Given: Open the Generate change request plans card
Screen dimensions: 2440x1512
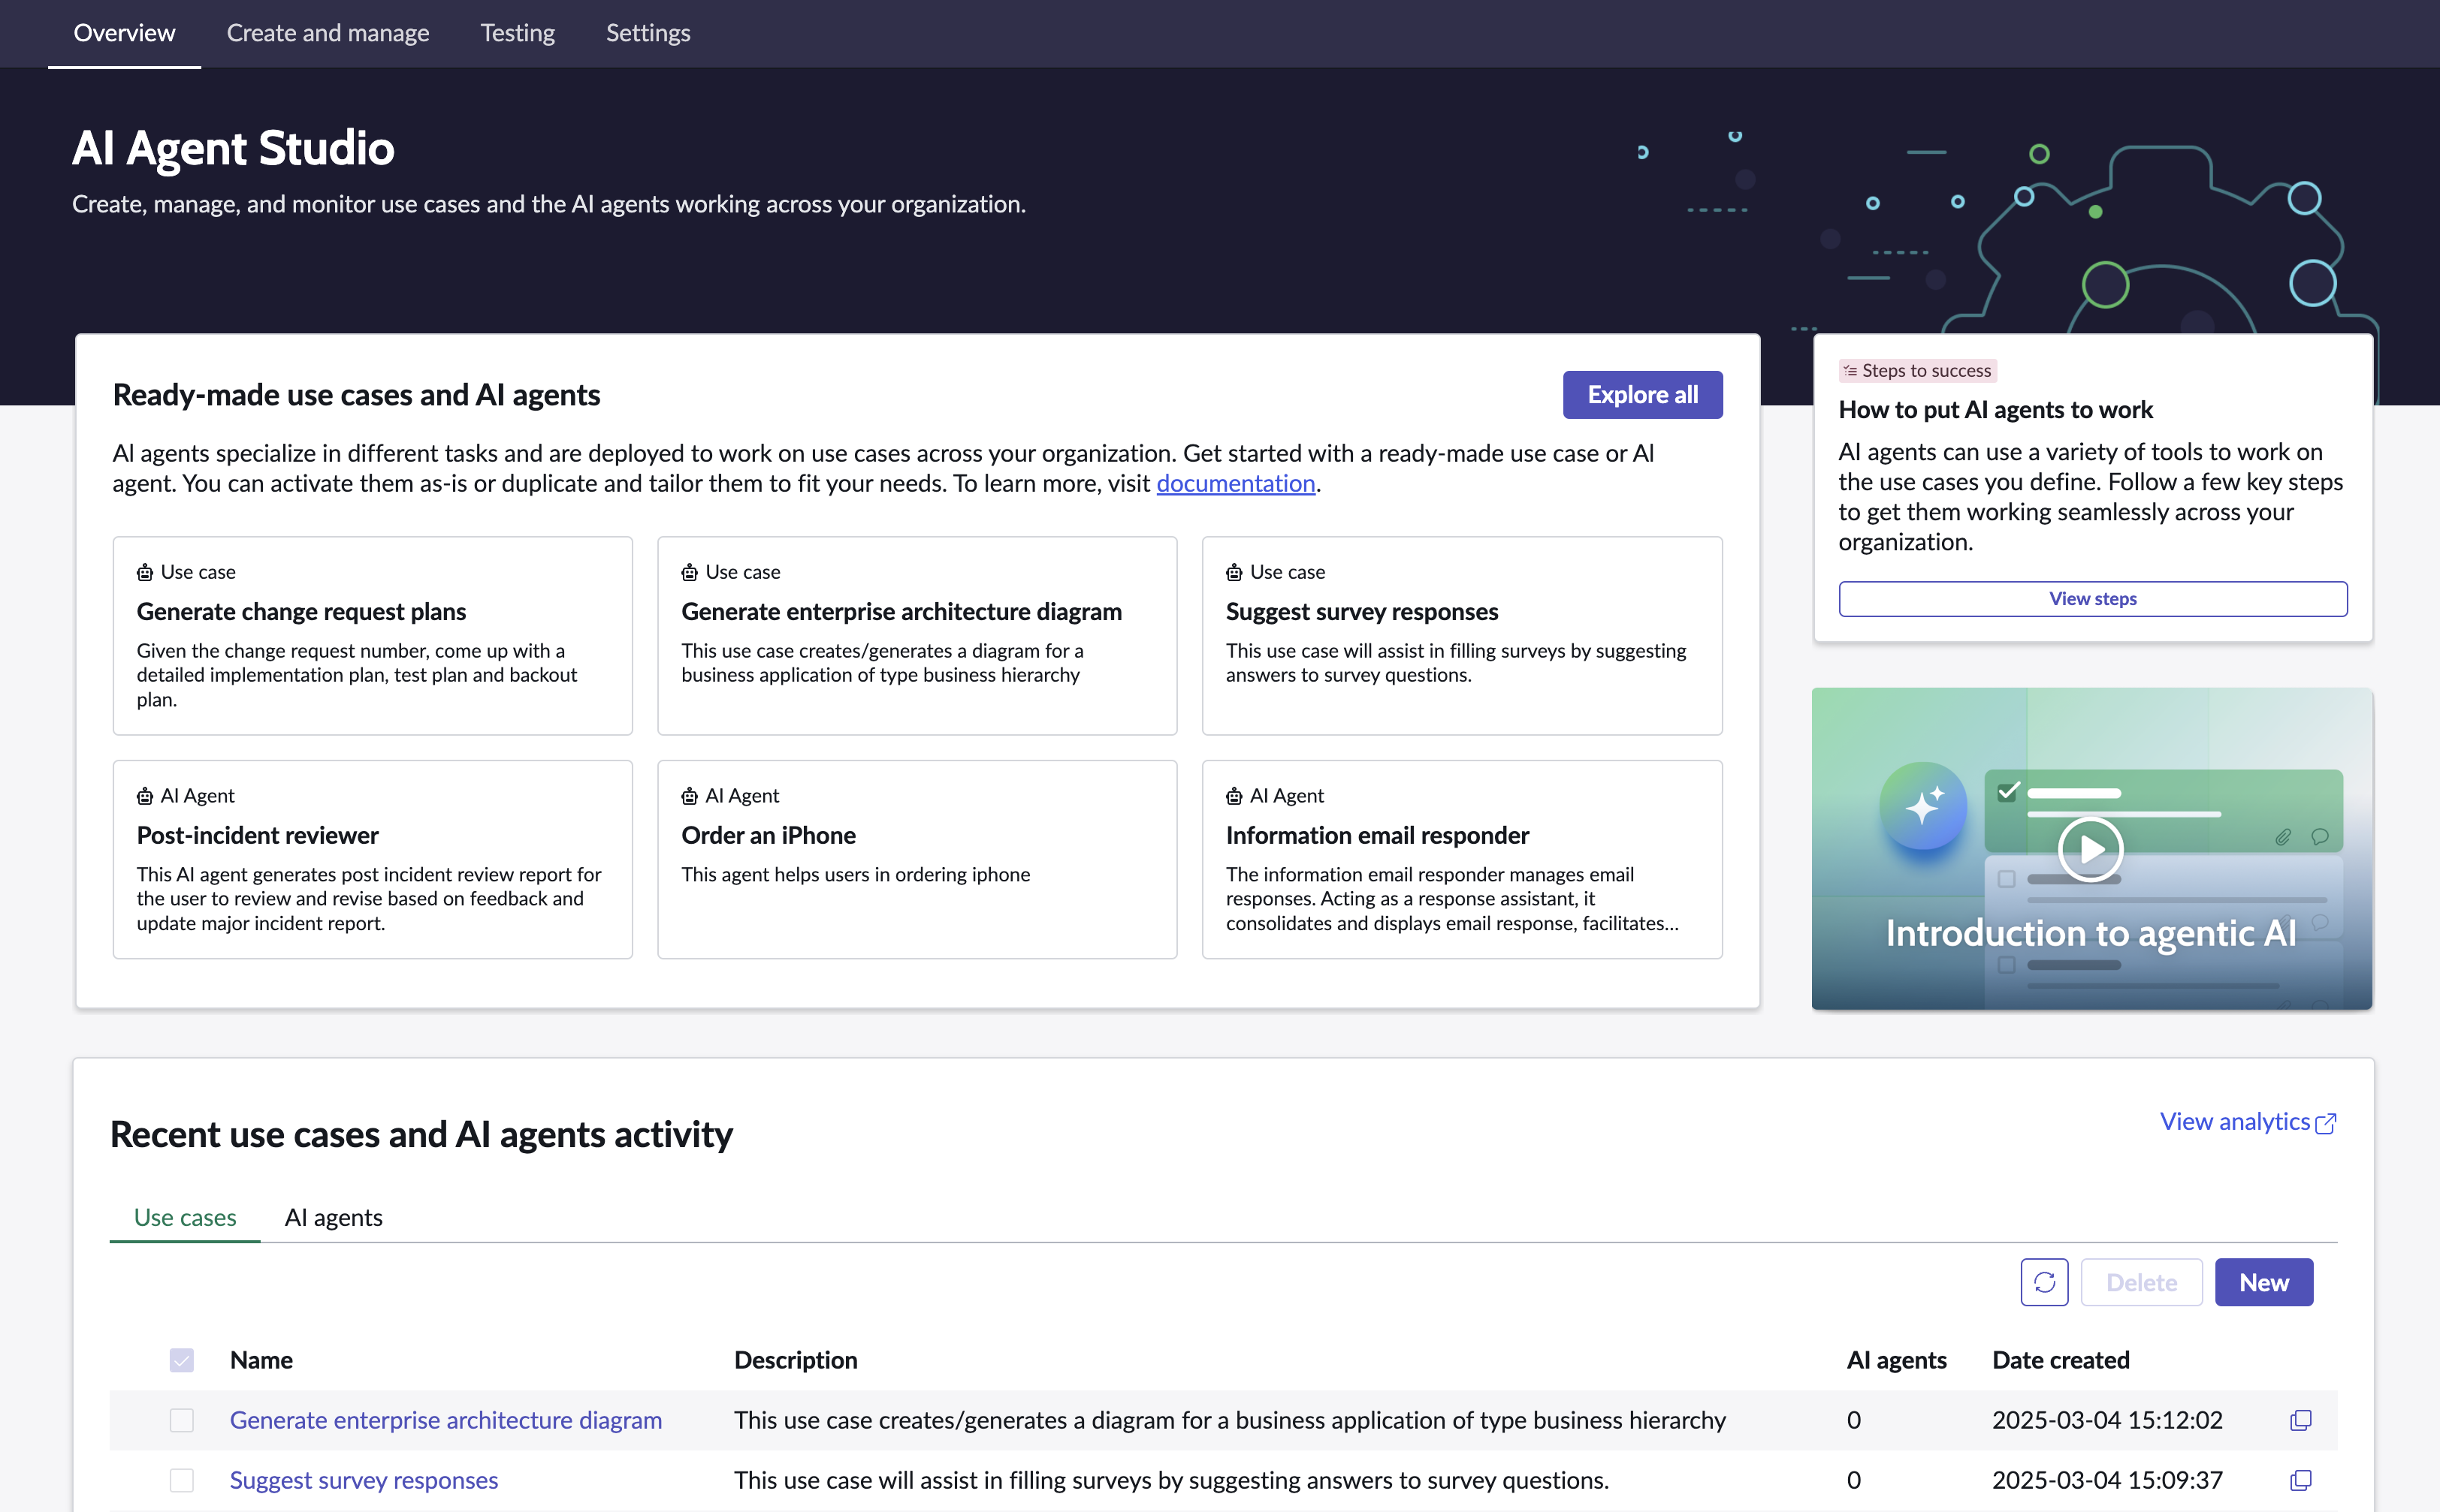Looking at the screenshot, I should click(372, 636).
